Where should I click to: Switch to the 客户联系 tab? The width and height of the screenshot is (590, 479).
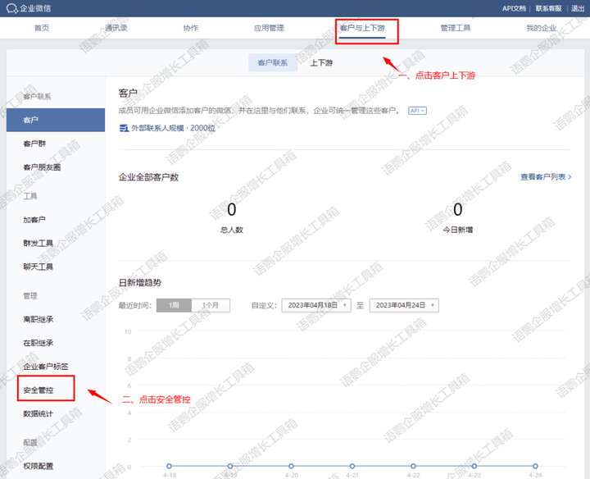coord(272,63)
